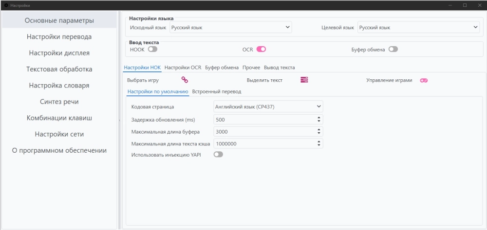This screenshot has width=487, height=230.
Task: Toggle the HOOK switch on
Action: click(152, 49)
